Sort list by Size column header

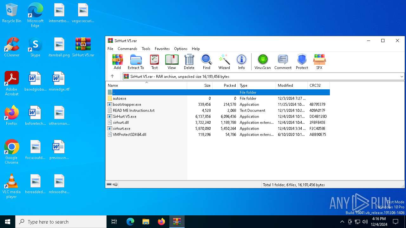coord(200,85)
